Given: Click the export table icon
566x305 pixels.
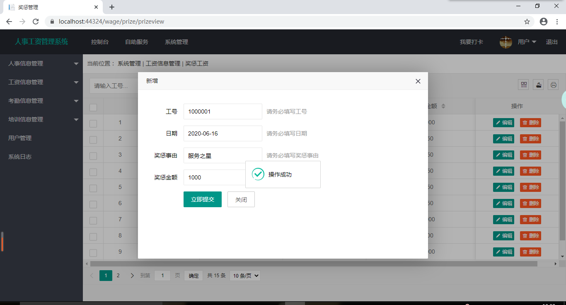Looking at the screenshot, I should (538, 85).
